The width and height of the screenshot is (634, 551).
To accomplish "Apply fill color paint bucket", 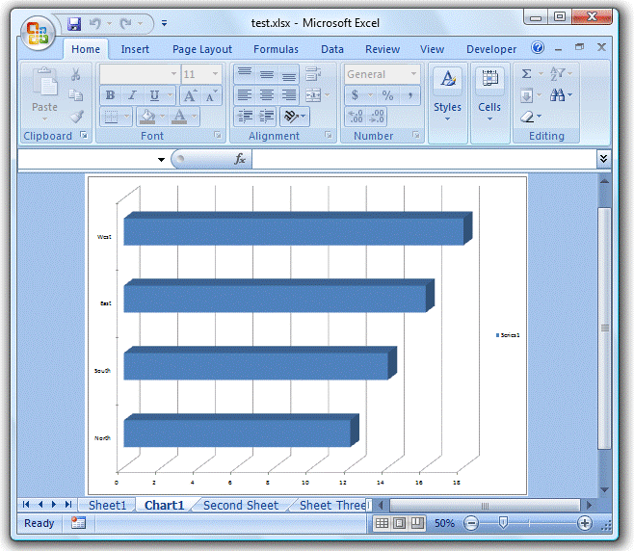I will click(x=146, y=117).
